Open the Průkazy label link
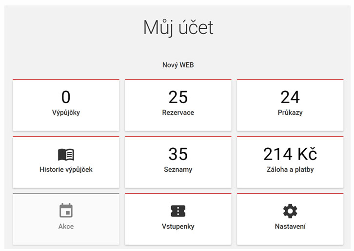354x251 pixels. [290, 113]
